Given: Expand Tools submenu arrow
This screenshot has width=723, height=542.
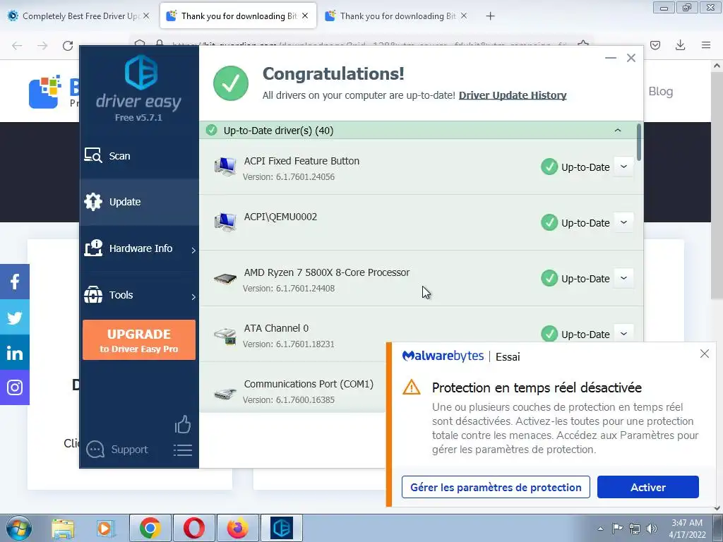Looking at the screenshot, I should point(193,297).
